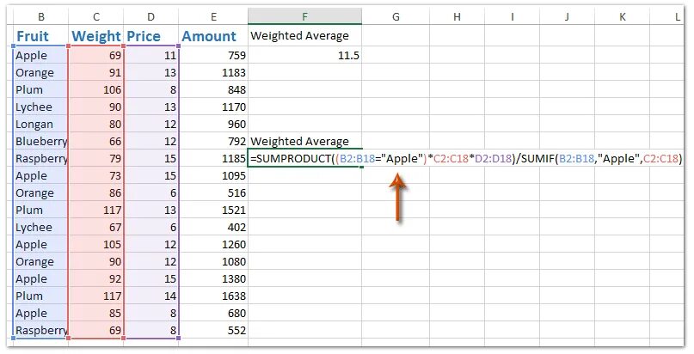Click the amount value 516
The image size is (694, 354).
click(213, 192)
